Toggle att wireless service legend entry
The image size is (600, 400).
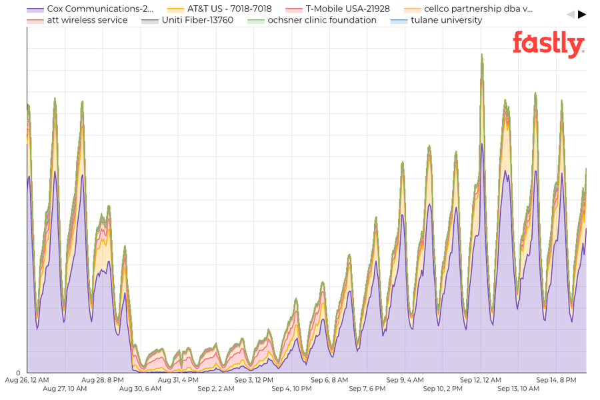tap(77, 20)
